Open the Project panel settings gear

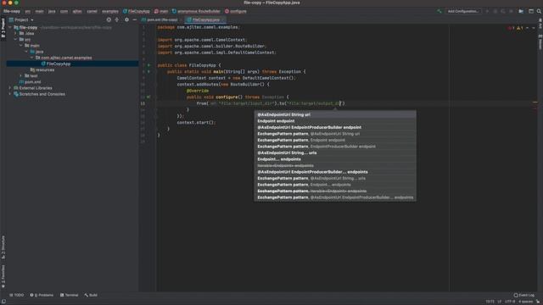pos(126,19)
